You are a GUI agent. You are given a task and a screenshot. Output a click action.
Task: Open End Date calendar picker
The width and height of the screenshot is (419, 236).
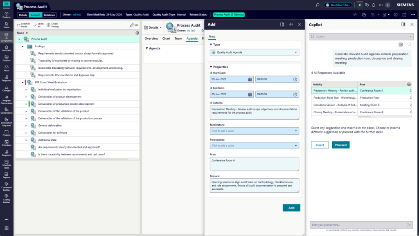(250, 94)
